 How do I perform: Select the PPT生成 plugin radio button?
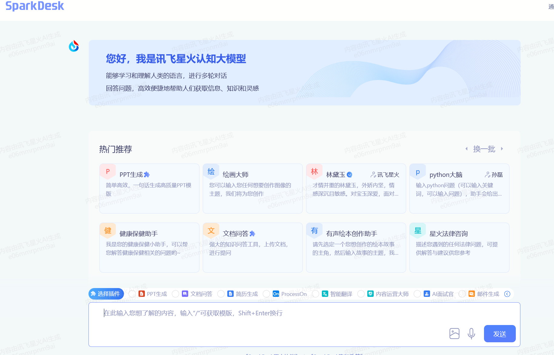click(x=132, y=294)
